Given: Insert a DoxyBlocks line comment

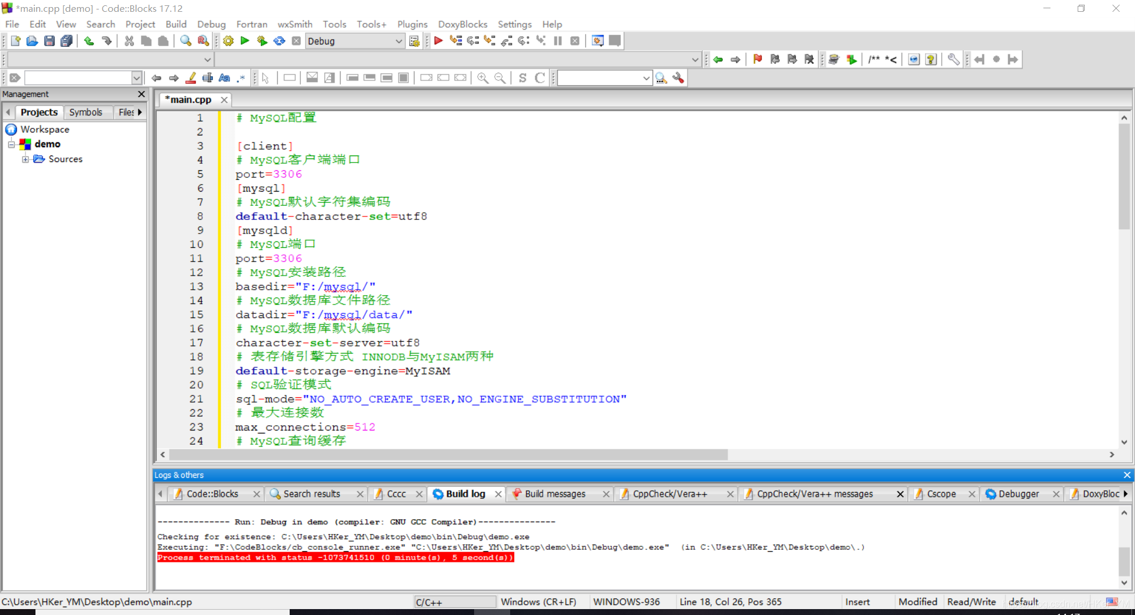Looking at the screenshot, I should 891,59.
